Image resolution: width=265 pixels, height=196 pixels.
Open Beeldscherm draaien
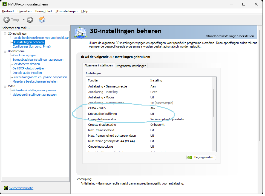[26, 64]
